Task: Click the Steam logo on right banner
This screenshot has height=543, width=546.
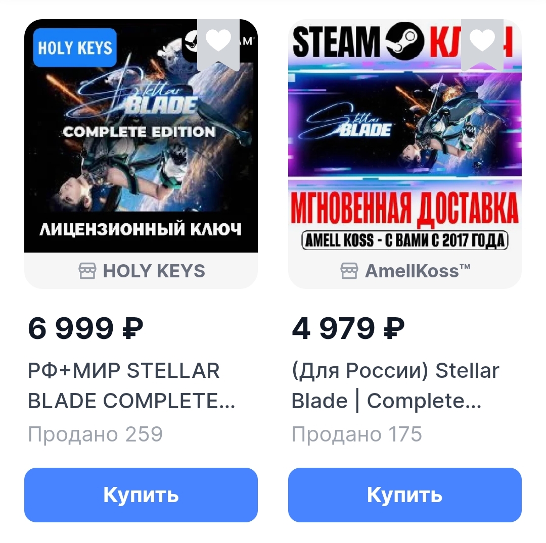Action: pyautogui.click(x=405, y=41)
